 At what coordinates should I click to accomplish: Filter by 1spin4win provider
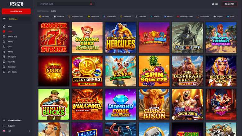click(93, 16)
